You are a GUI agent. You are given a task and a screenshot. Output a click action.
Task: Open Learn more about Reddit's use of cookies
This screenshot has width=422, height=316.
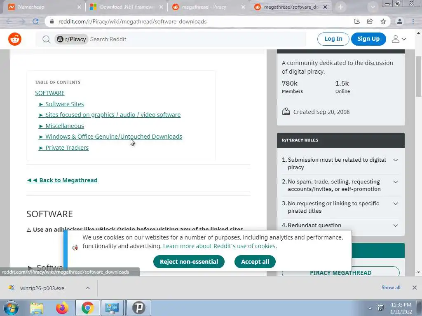pyautogui.click(x=220, y=246)
